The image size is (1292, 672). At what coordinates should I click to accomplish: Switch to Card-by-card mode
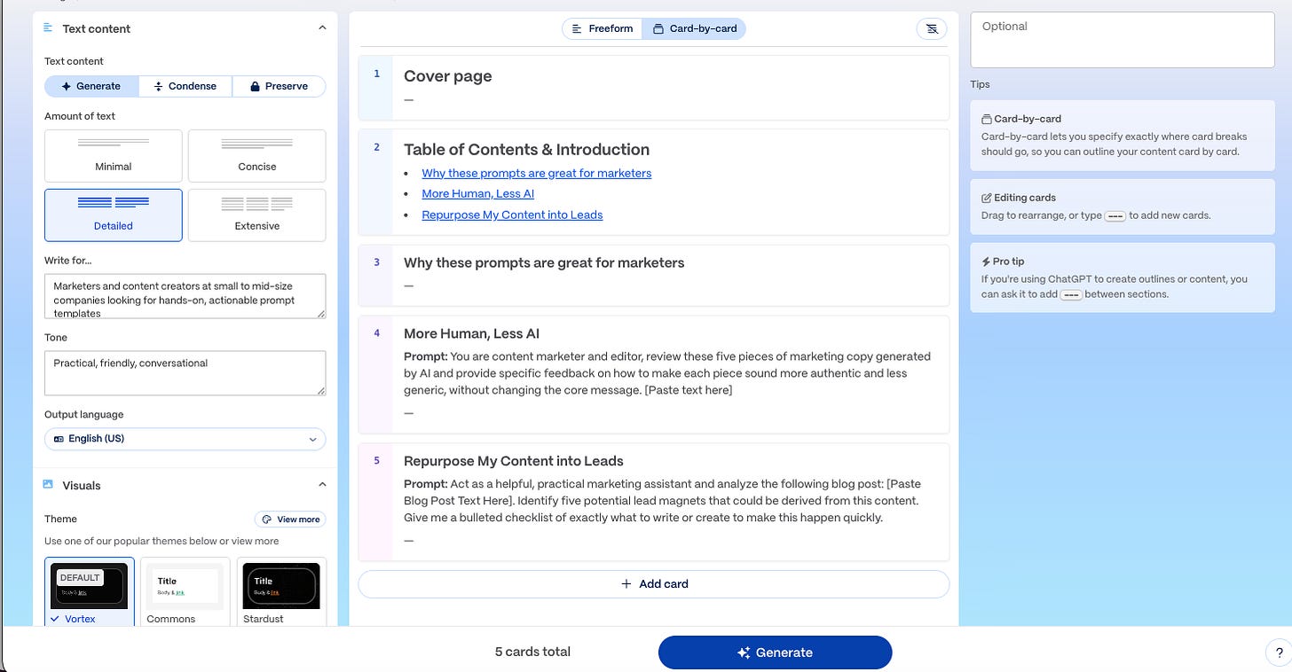[x=695, y=28]
